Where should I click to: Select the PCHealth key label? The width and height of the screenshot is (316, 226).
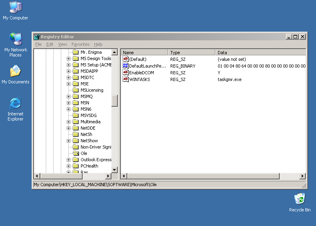(89, 166)
